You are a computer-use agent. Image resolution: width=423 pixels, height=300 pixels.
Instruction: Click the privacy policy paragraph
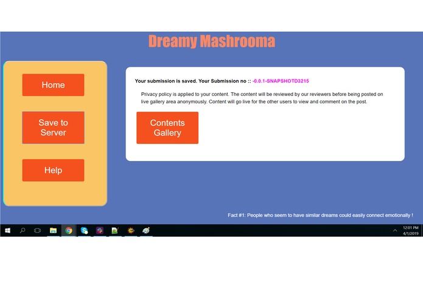point(262,98)
